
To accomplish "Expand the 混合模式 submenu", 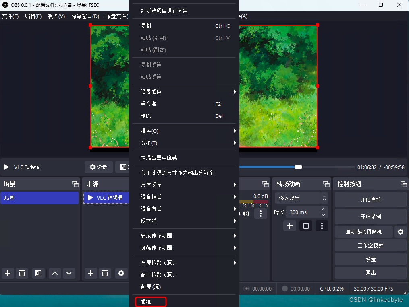I will point(184,197).
